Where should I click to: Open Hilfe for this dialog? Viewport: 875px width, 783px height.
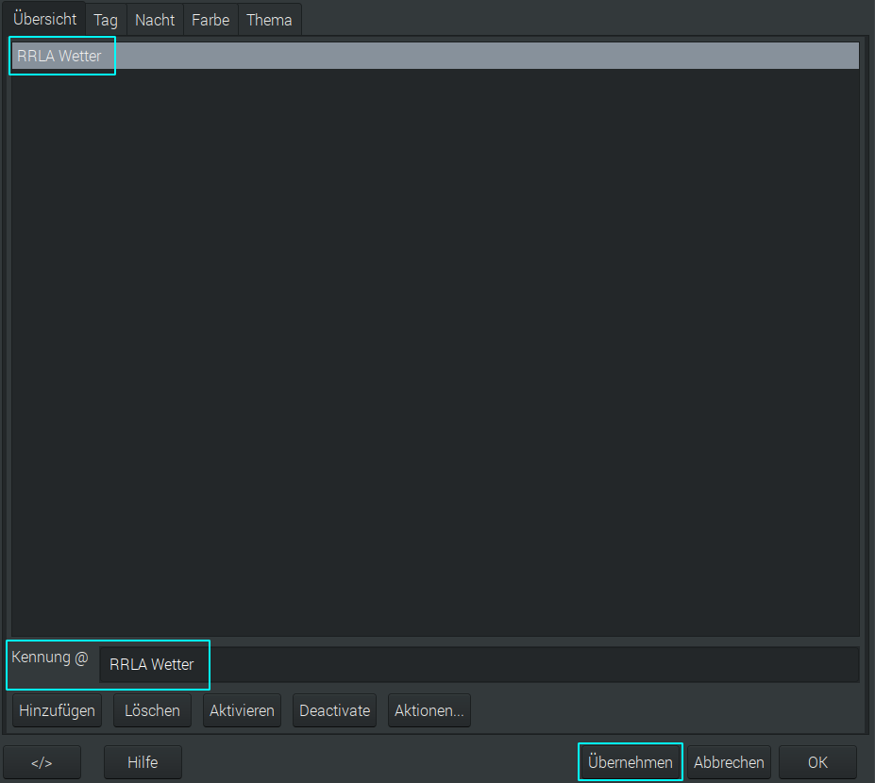[143, 762]
